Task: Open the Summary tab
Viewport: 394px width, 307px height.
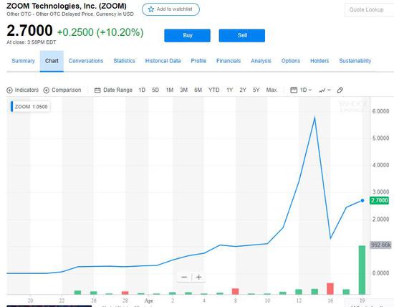Action: 23,61
